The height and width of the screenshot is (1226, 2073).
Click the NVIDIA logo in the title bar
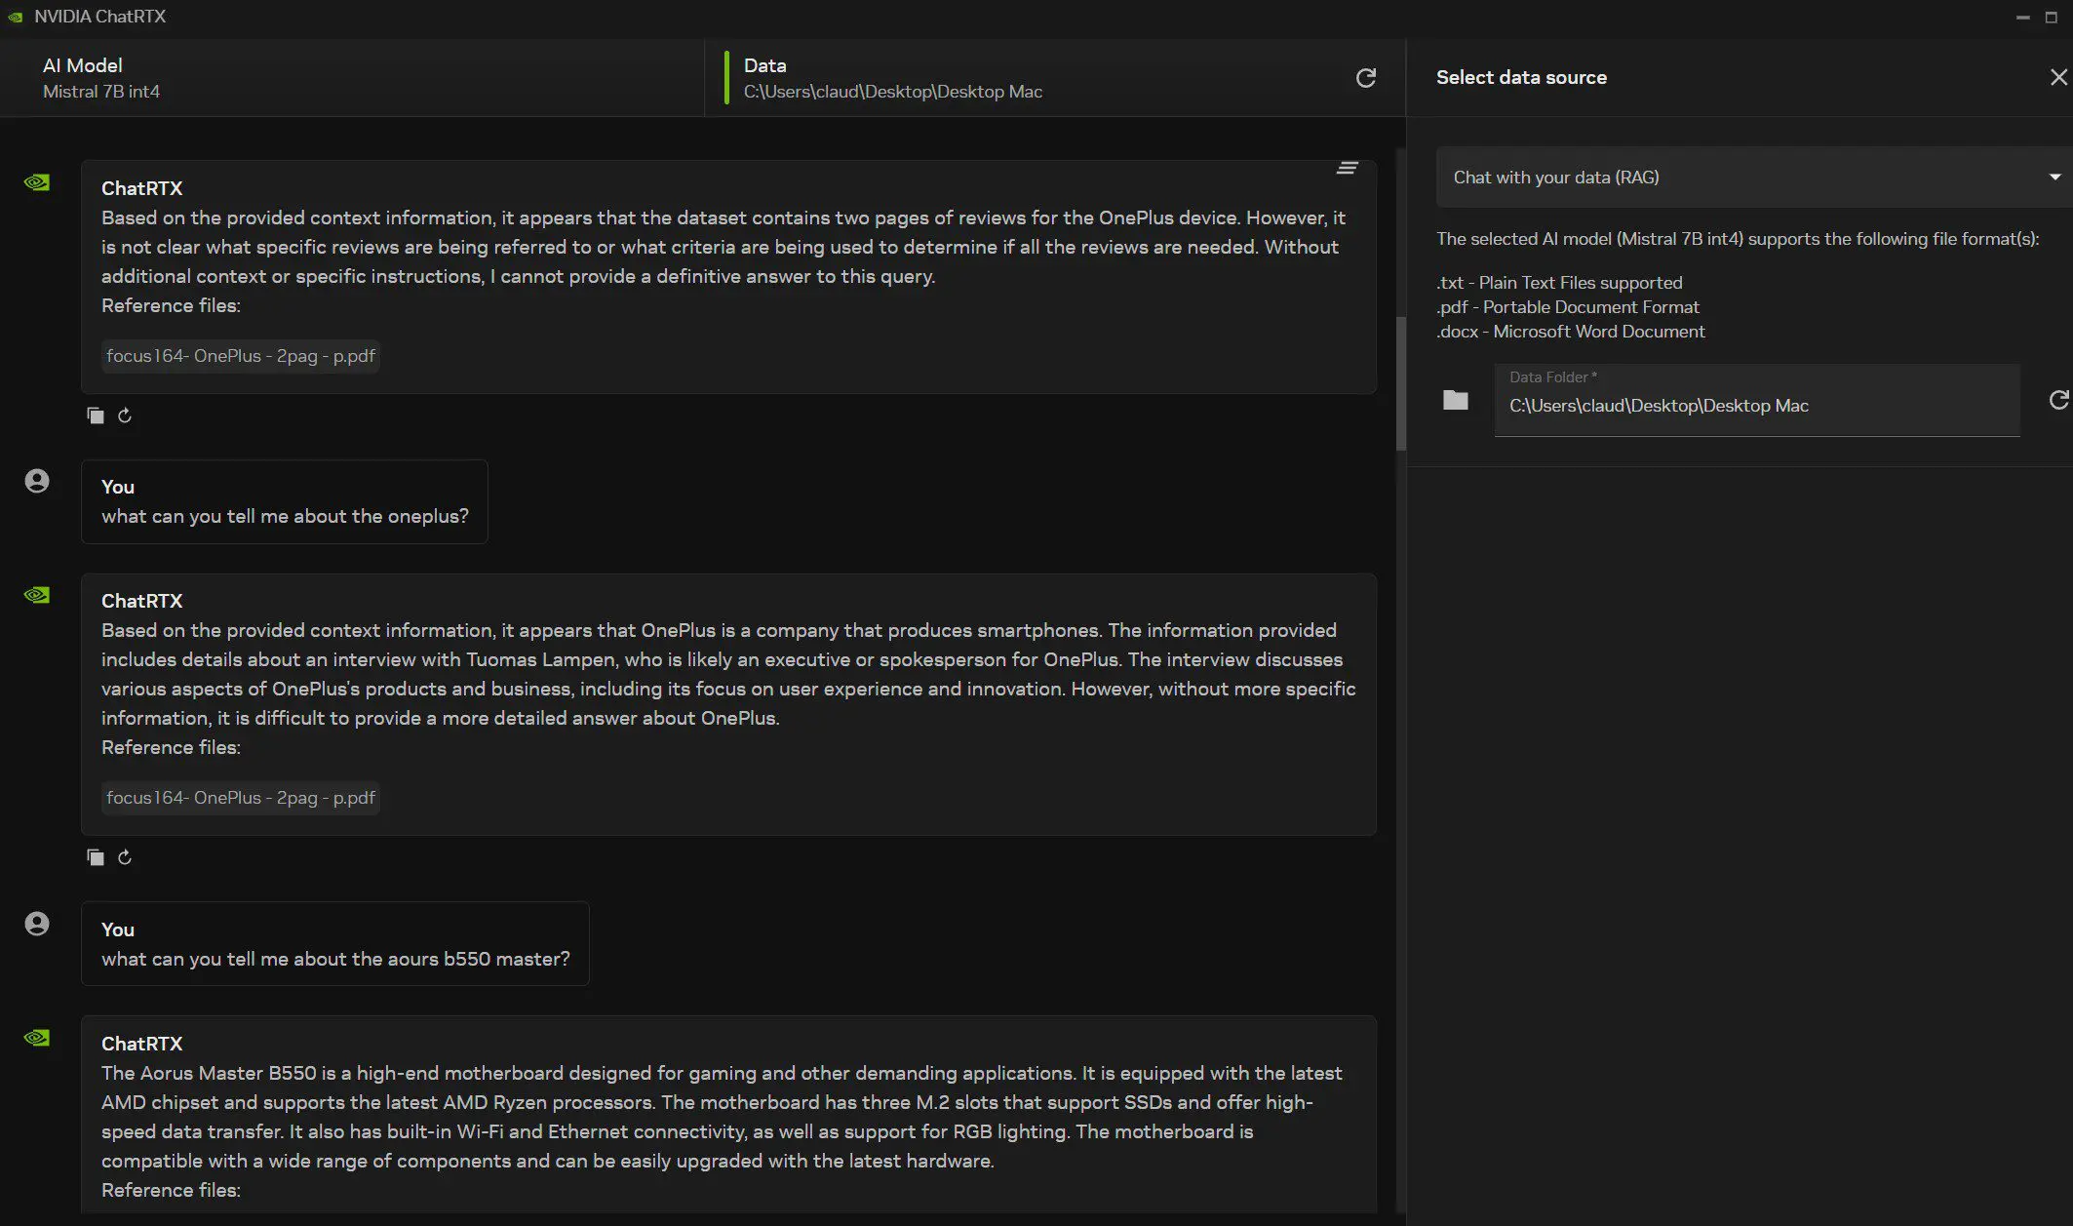pyautogui.click(x=16, y=17)
